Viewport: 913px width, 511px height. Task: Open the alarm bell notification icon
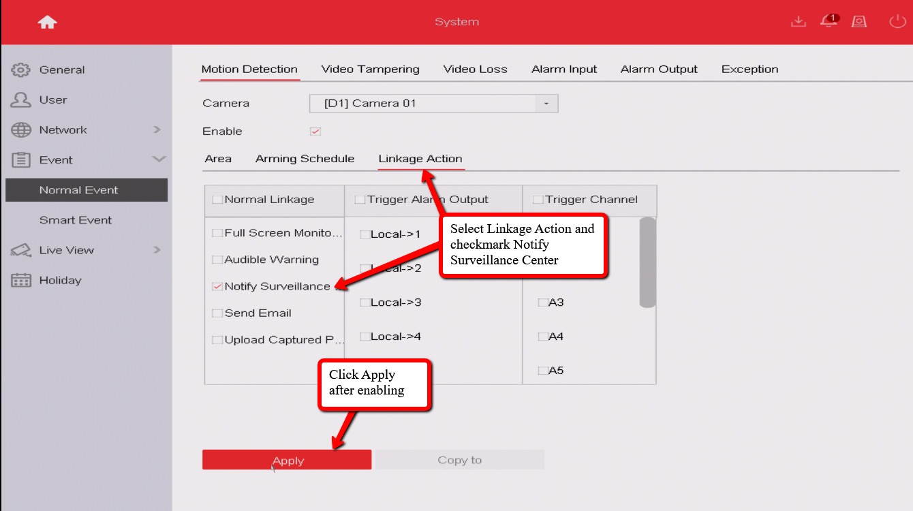click(829, 22)
